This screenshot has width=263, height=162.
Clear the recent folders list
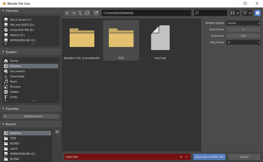(x=57, y=132)
